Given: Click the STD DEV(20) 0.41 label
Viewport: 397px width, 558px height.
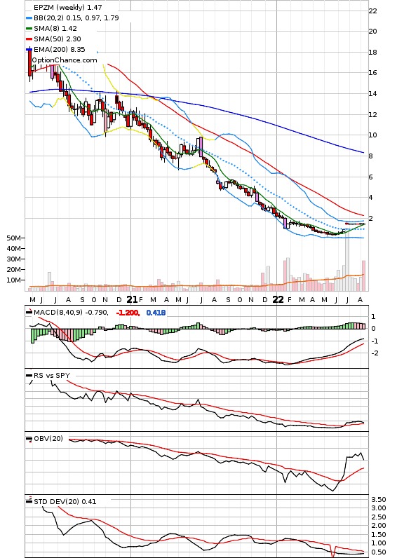Looking at the screenshot, I should point(65,501).
